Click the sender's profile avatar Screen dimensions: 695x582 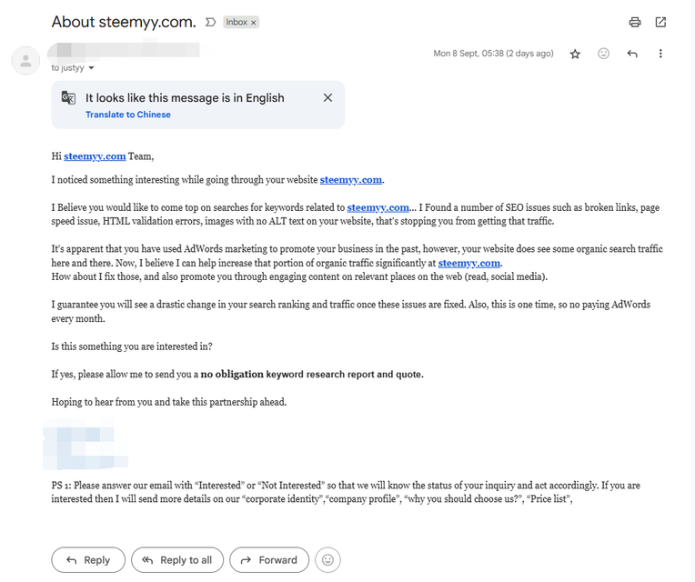[26, 61]
